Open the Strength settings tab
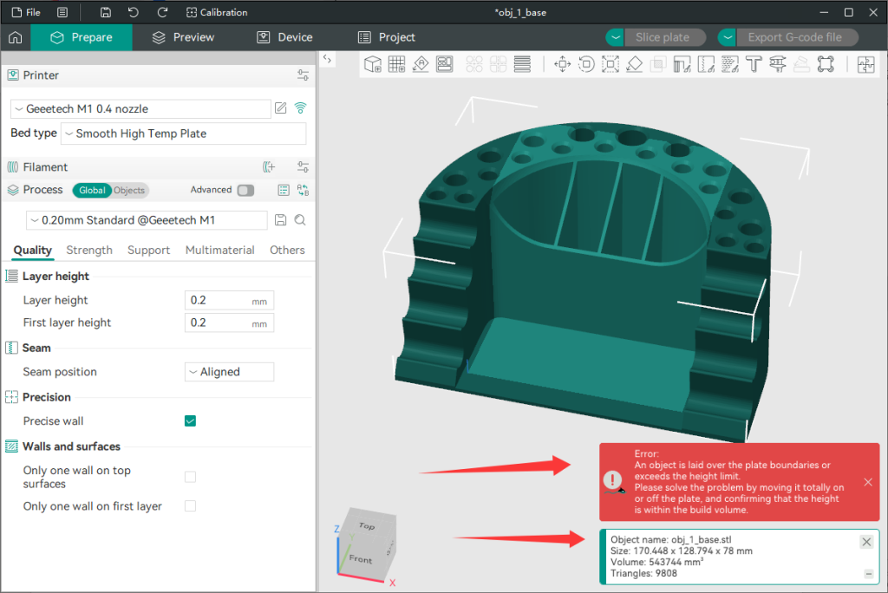This screenshot has height=593, width=888. coord(89,250)
